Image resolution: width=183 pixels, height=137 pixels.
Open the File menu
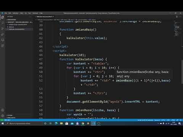click(x=6, y=13)
